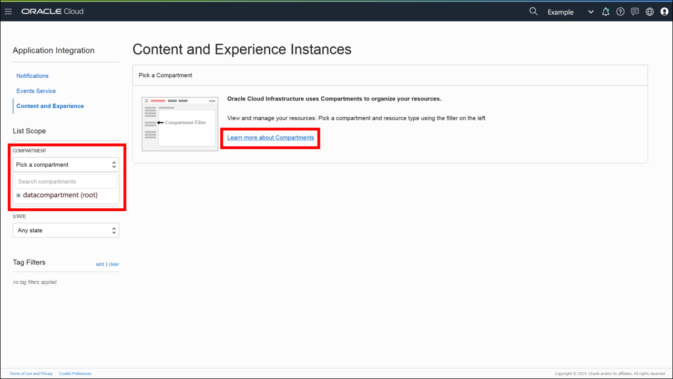Open Learn more about Compartments link

click(x=271, y=138)
